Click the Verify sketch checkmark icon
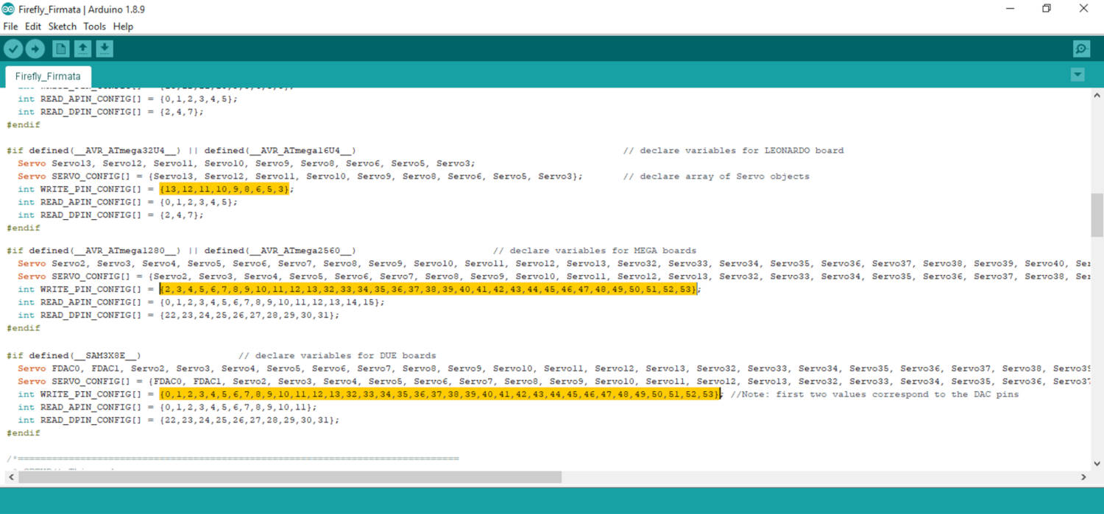The height and width of the screenshot is (514, 1104). (x=13, y=49)
